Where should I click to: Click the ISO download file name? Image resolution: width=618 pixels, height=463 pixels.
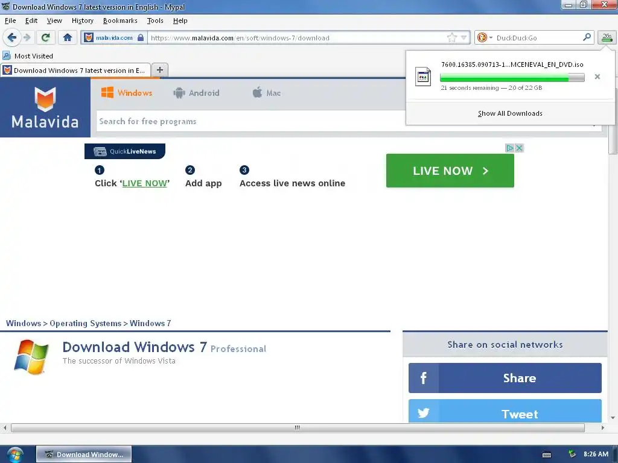coord(512,65)
